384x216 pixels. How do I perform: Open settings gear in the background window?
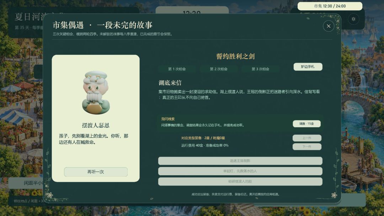coord(353,19)
